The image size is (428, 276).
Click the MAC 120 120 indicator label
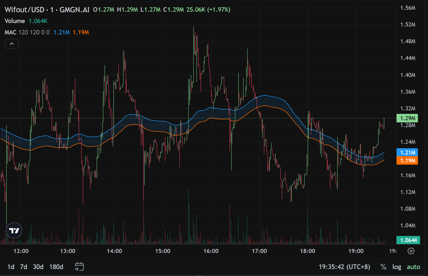tap(27, 32)
